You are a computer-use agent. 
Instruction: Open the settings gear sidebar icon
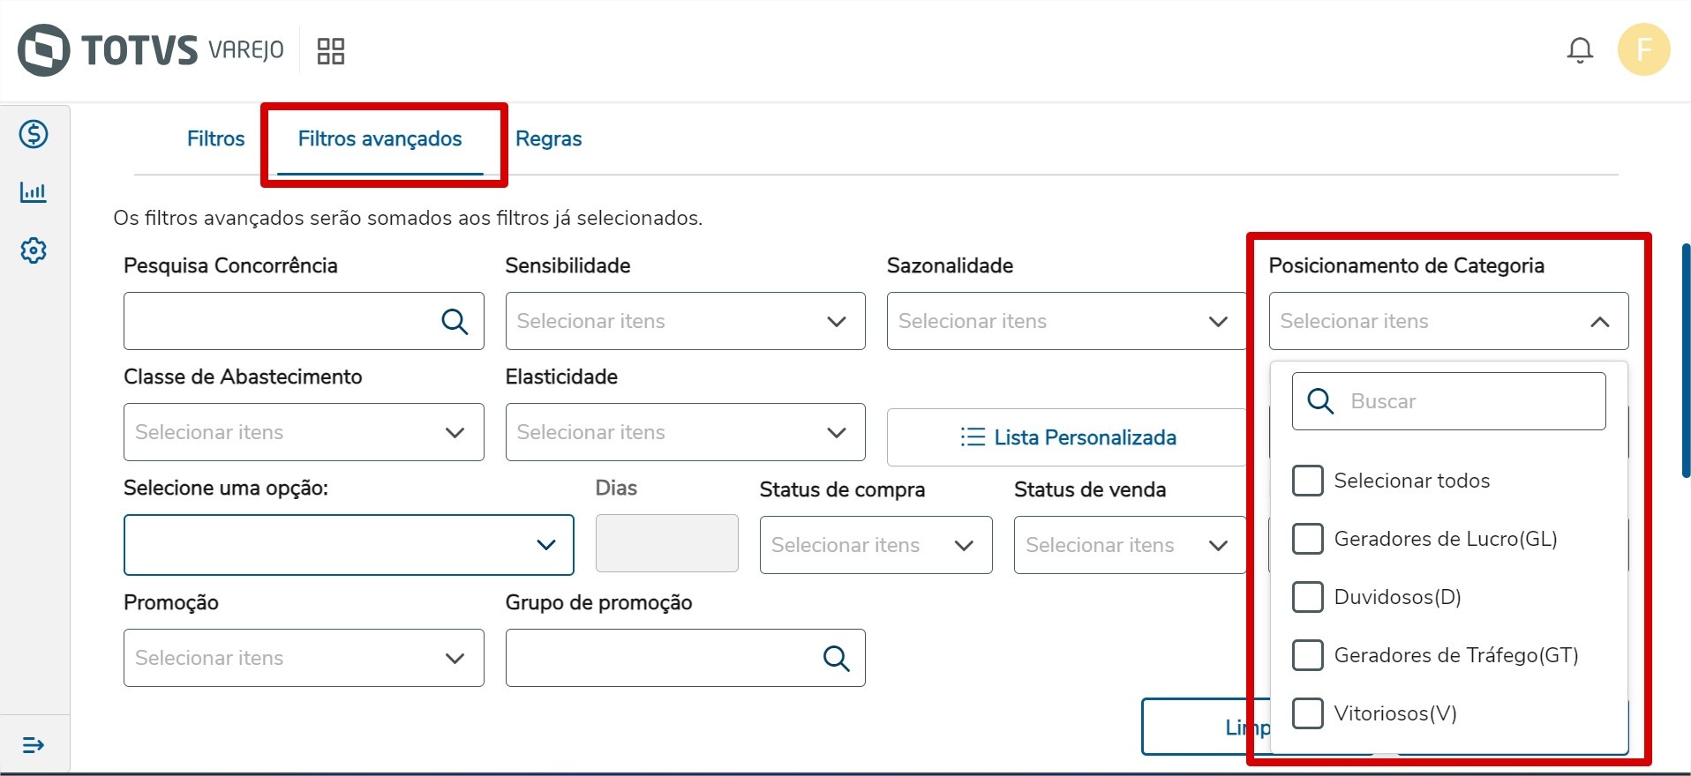[34, 250]
